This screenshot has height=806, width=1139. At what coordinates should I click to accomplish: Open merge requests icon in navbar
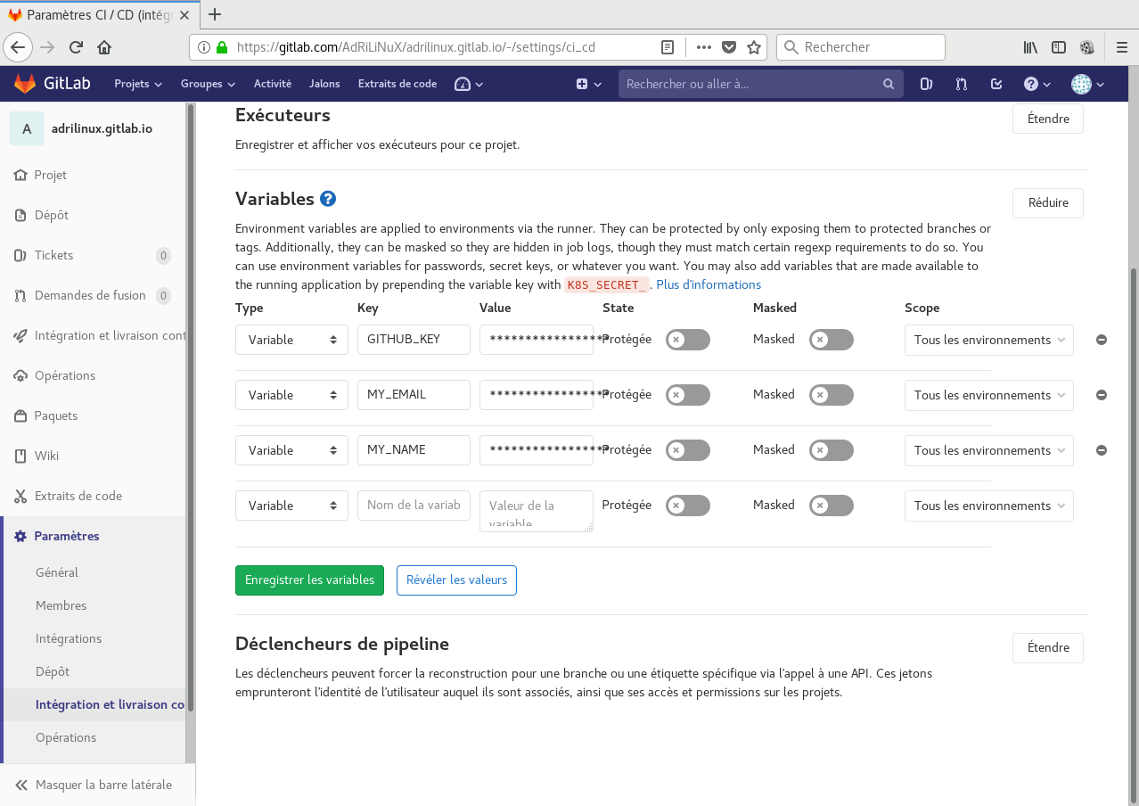tap(962, 84)
